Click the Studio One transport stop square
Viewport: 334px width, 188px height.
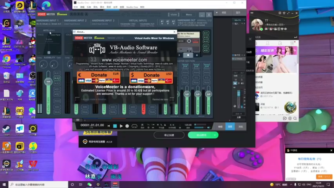point(115,126)
